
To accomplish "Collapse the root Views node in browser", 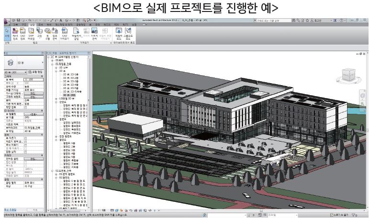I will click(49, 56).
